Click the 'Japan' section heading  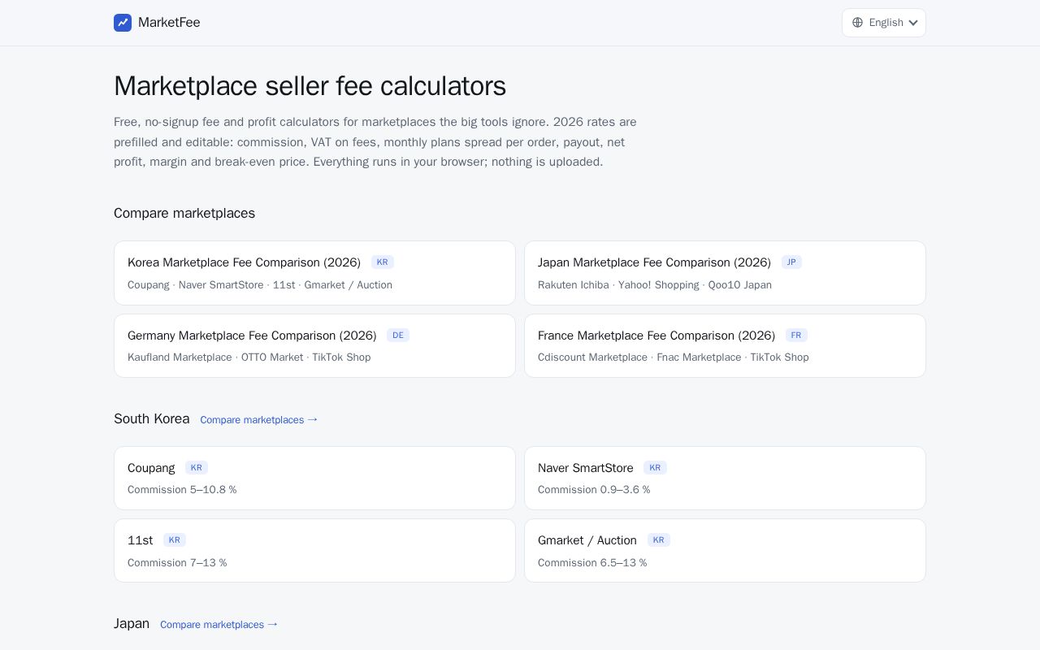132,623
